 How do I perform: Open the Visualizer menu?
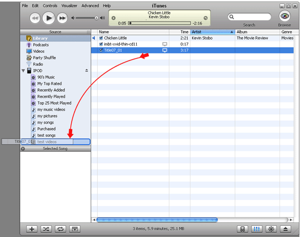pos(69,6)
